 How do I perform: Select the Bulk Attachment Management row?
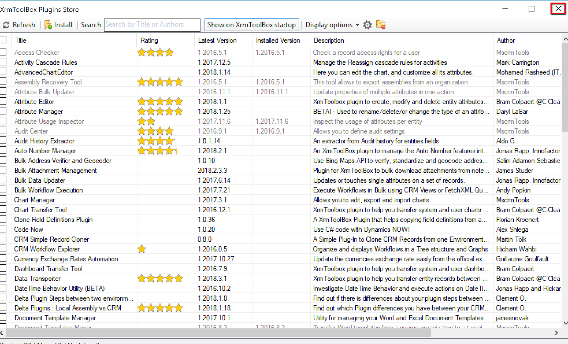[280, 171]
